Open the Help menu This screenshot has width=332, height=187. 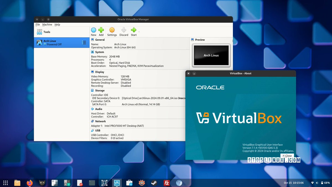point(57,24)
